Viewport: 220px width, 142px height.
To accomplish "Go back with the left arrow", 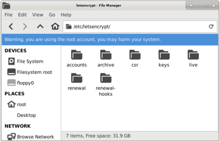I will point(11,27).
